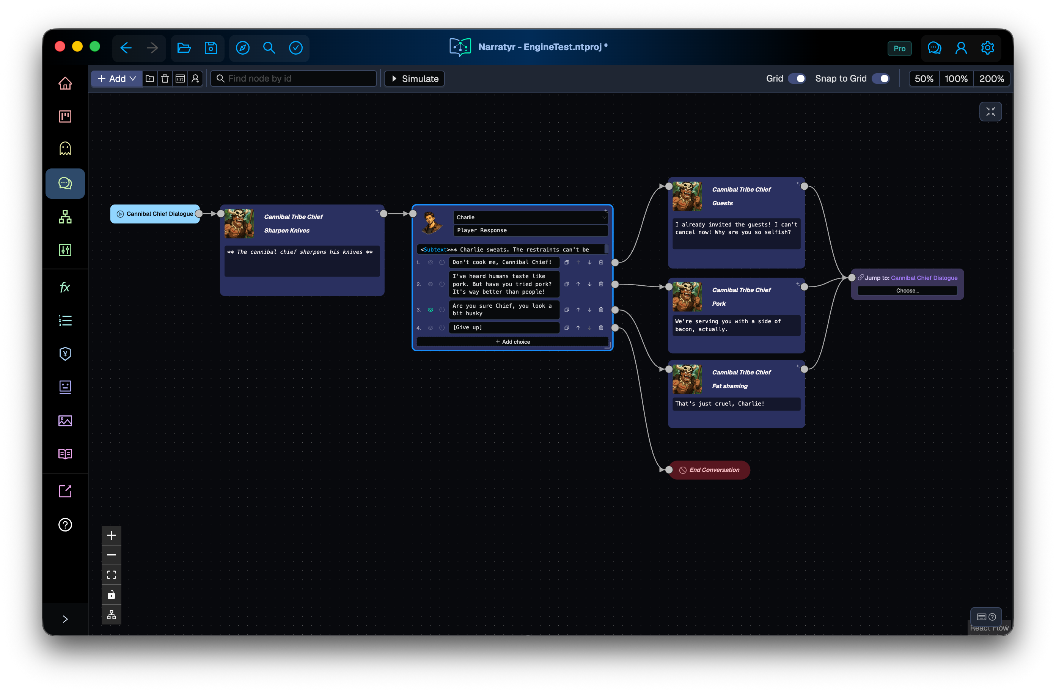Toggle visibility eye on choice 1
This screenshot has width=1056, height=692.
431,262
